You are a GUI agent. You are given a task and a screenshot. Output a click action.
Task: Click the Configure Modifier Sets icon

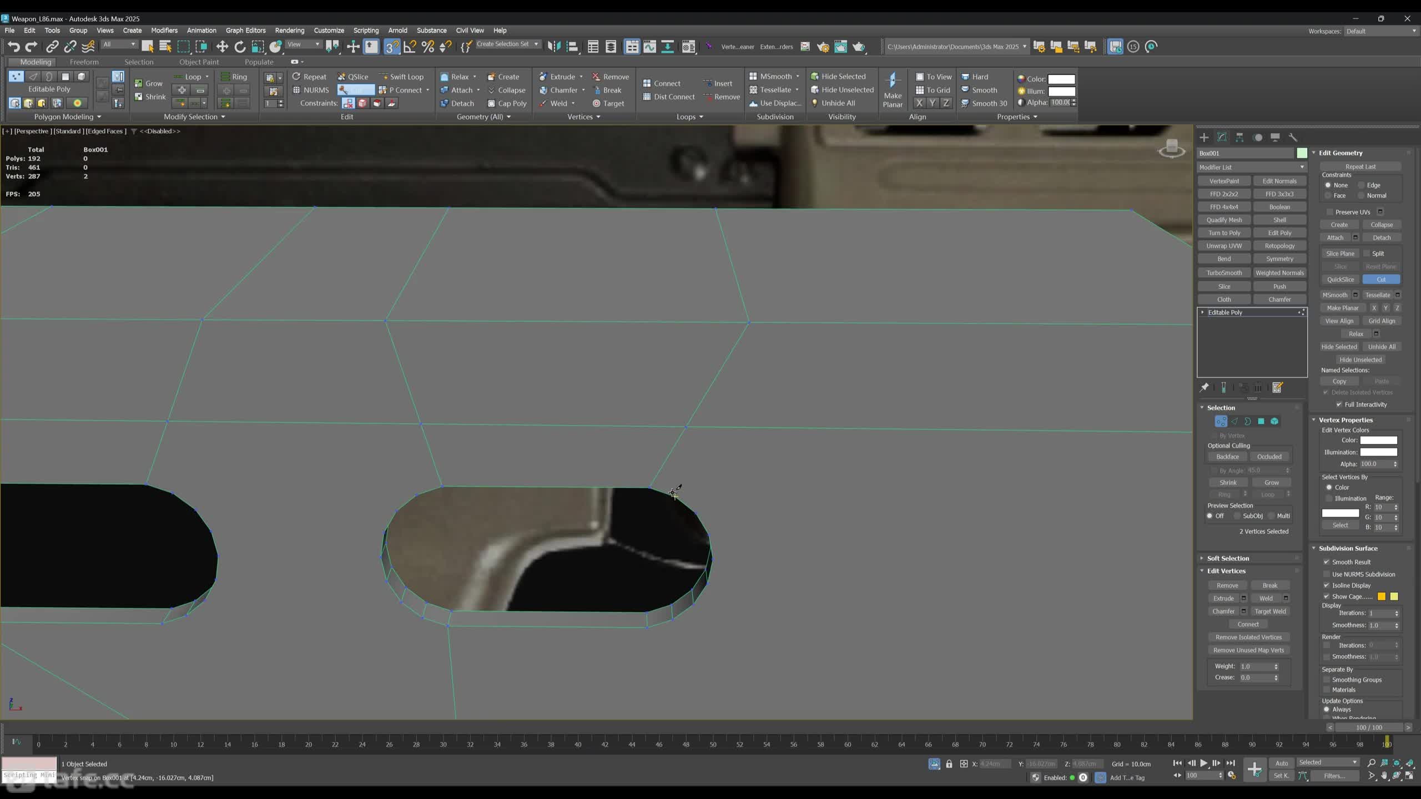tap(1277, 387)
